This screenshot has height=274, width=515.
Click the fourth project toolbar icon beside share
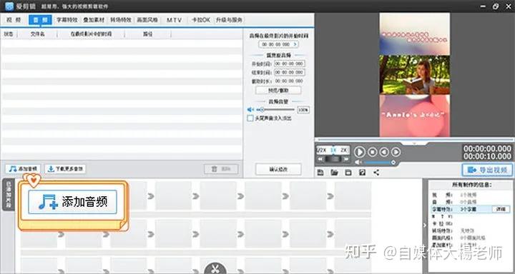(x=362, y=173)
